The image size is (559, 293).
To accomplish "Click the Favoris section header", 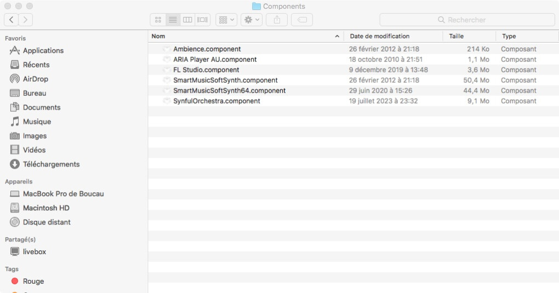I will (x=15, y=38).
